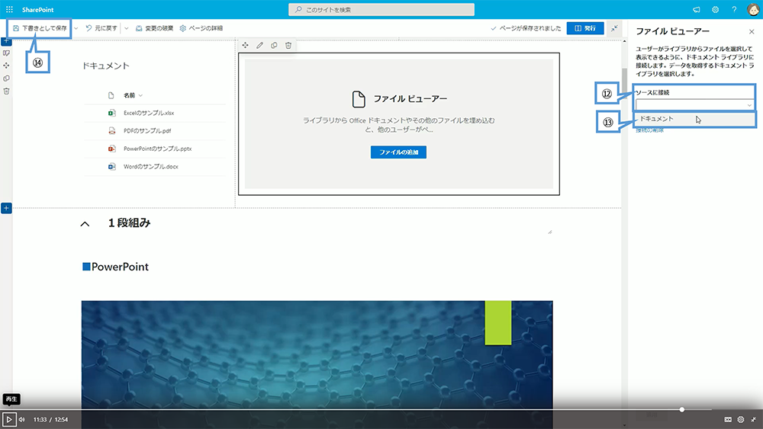Click the PowerPoint icon beside PowerPointのサンプル

[111, 149]
